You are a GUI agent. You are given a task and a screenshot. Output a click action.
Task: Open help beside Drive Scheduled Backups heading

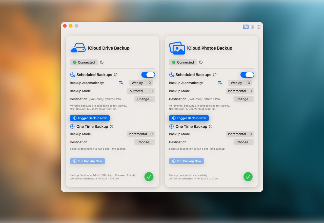tap(116, 75)
